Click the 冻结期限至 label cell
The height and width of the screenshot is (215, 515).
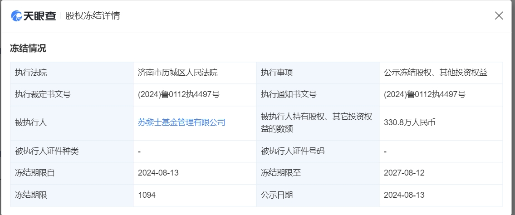318,173
